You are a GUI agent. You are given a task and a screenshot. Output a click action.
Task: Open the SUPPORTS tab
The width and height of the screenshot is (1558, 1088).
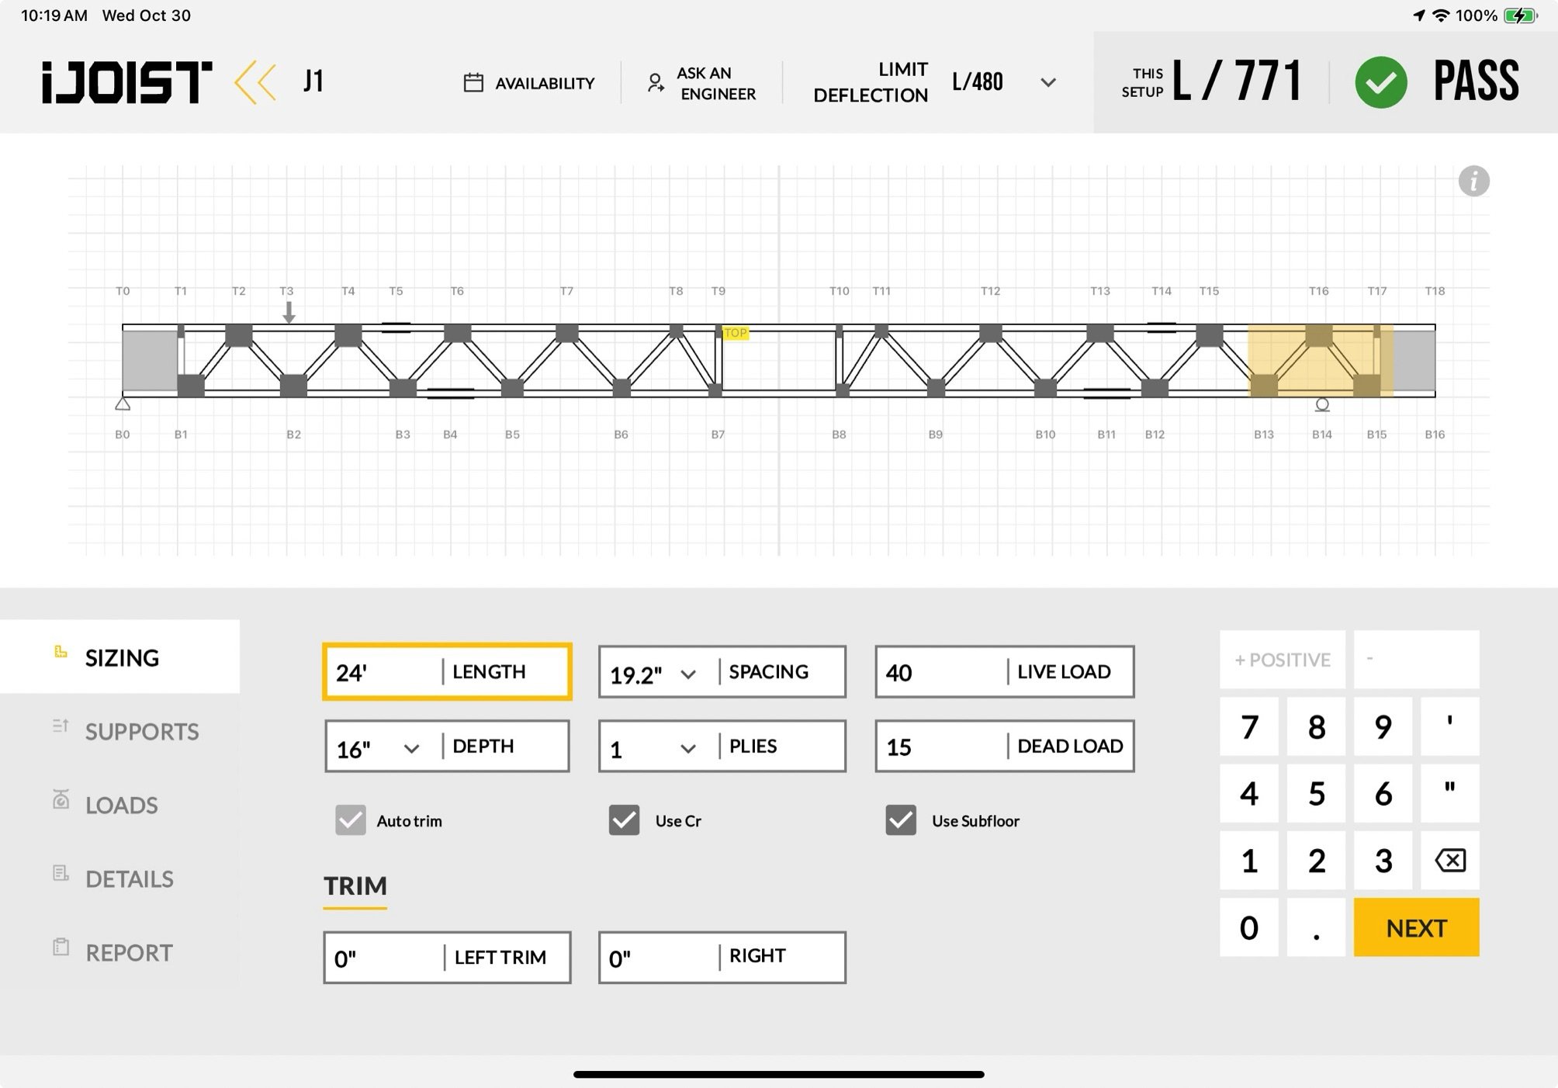(x=119, y=731)
